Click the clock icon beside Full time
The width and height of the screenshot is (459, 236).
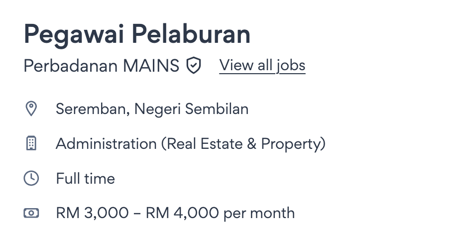pyautogui.click(x=31, y=178)
